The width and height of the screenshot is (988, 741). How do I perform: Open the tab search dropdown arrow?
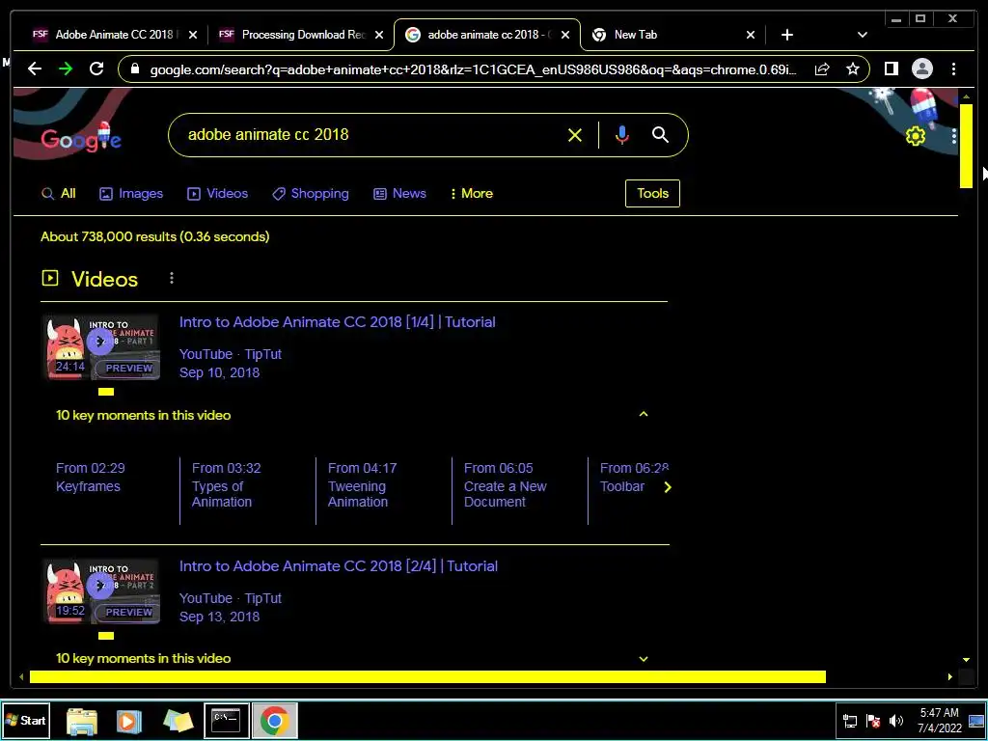863,35
